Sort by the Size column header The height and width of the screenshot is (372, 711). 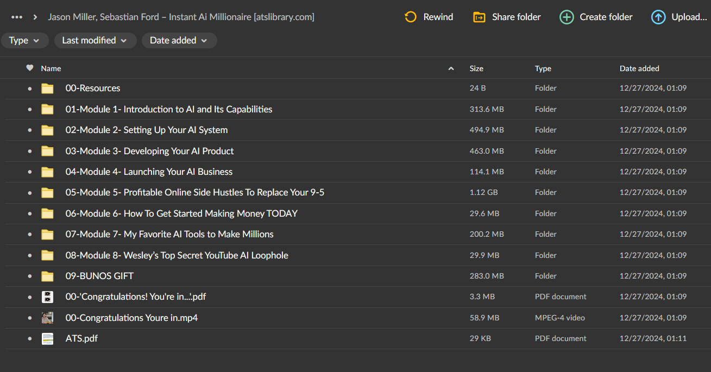pyautogui.click(x=476, y=68)
